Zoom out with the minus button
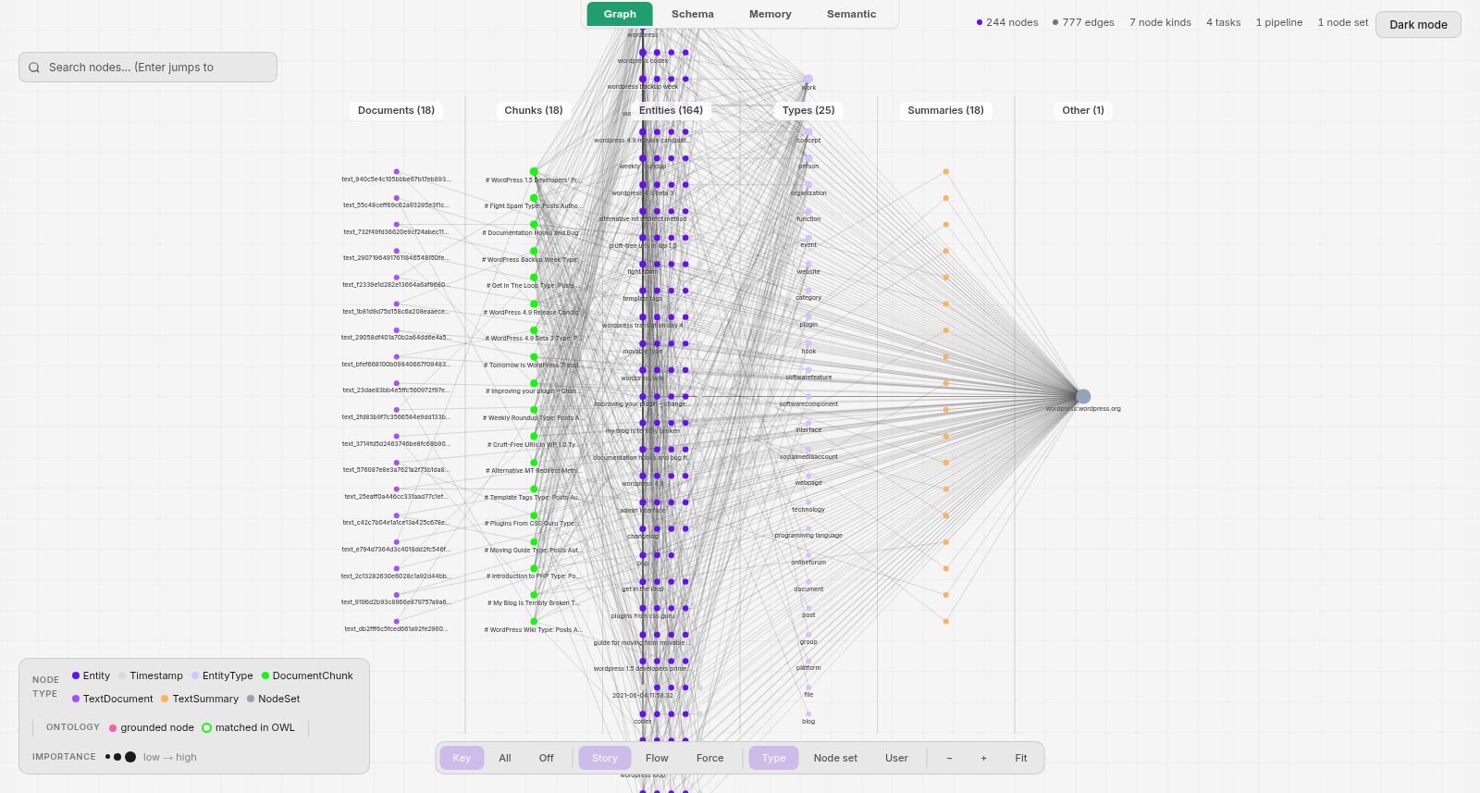This screenshot has width=1480, height=793. click(x=949, y=758)
